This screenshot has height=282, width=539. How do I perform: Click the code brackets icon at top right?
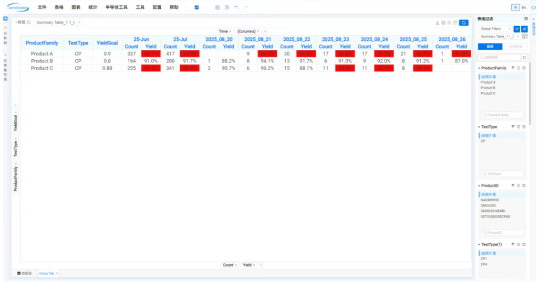tap(534, 7)
